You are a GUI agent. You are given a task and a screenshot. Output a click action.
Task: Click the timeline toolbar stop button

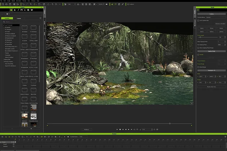click(68, 137)
